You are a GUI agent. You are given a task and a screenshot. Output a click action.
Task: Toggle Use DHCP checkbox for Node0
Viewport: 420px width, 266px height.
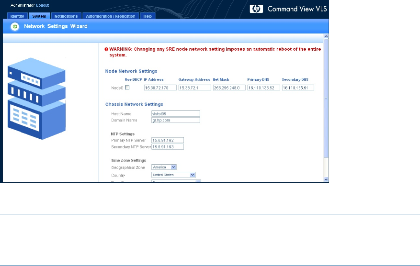coord(127,87)
